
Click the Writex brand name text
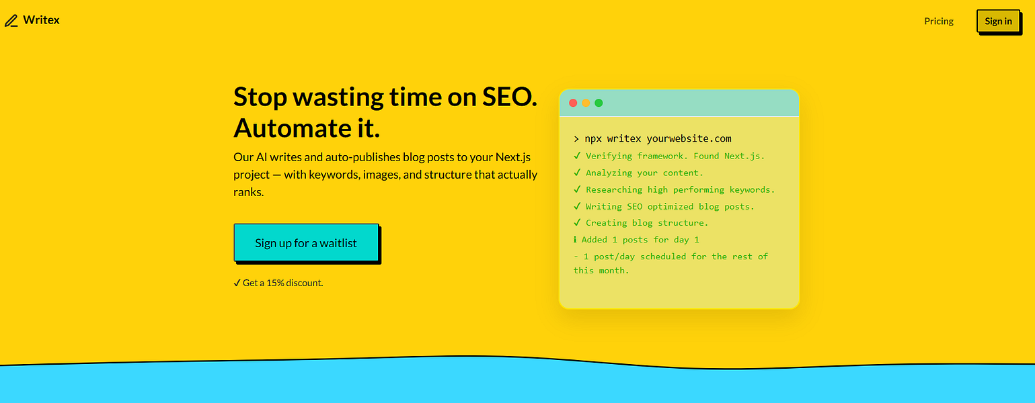point(41,20)
